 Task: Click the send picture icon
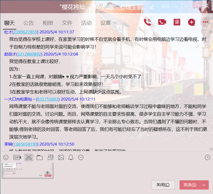click(x=61, y=157)
